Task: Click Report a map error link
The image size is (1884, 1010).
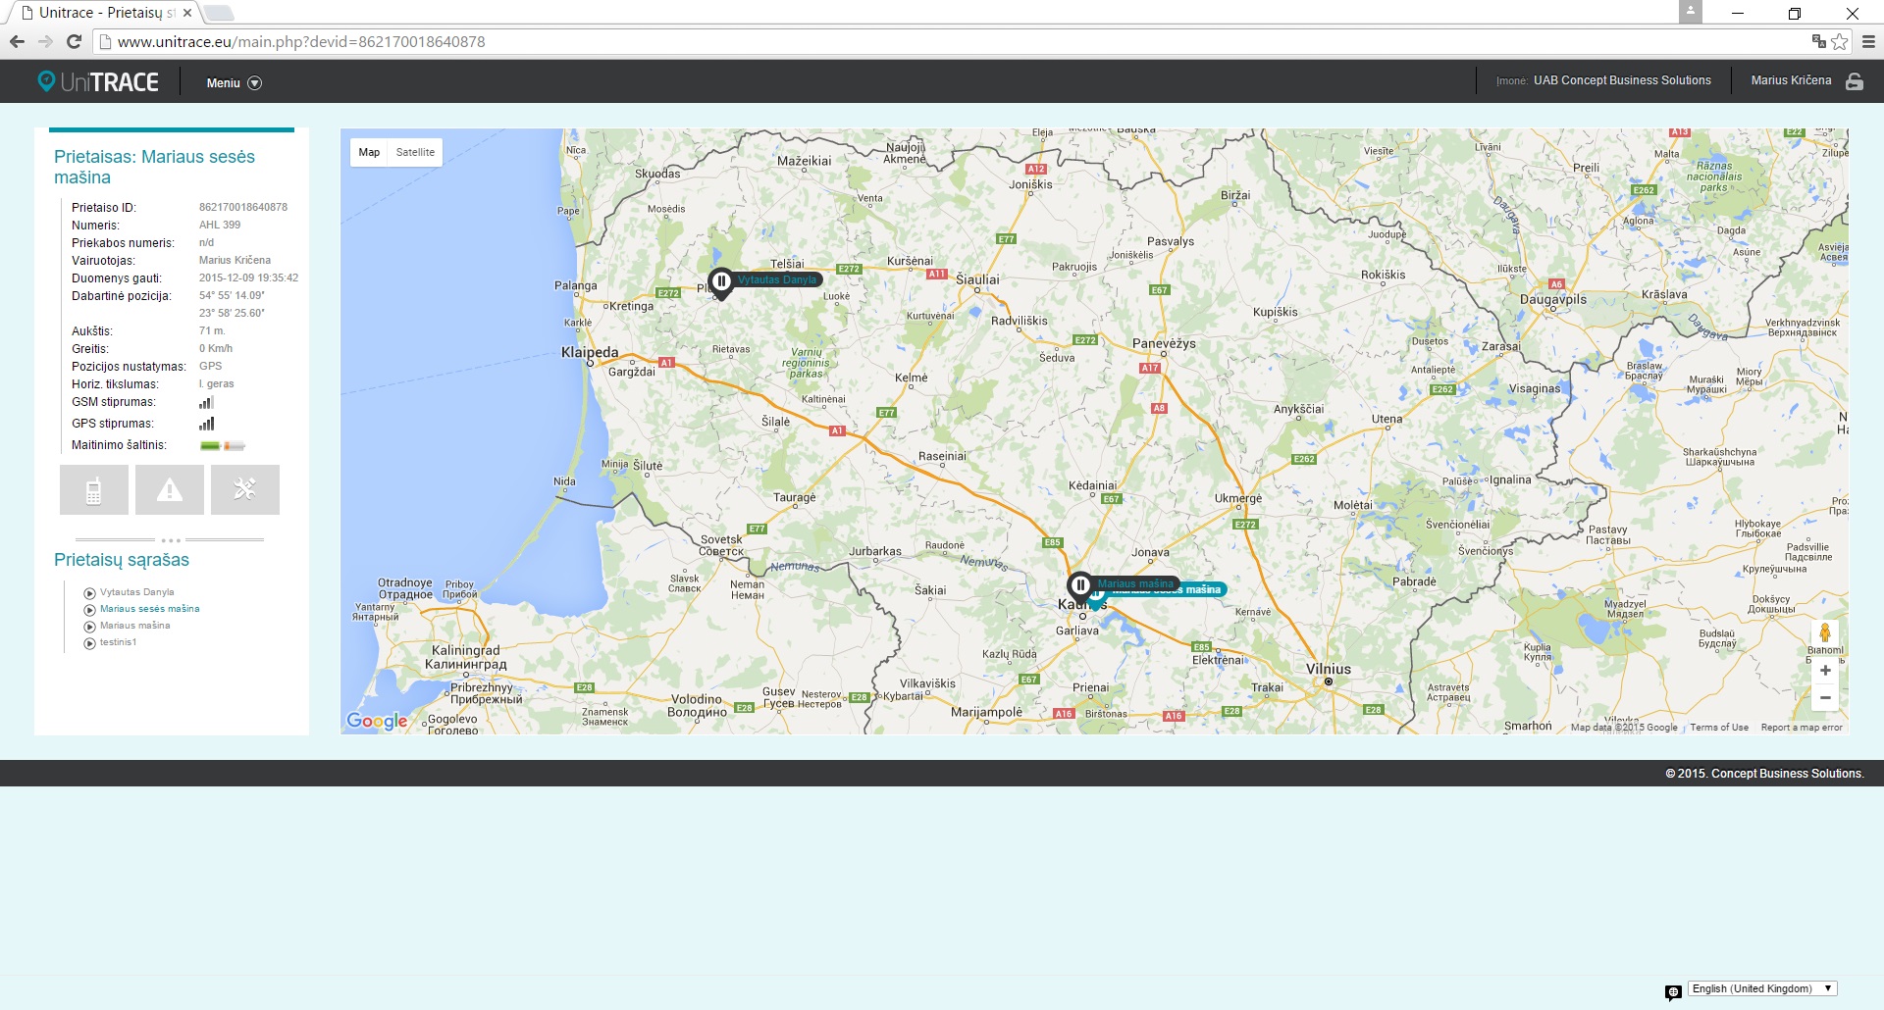Action: (1802, 728)
